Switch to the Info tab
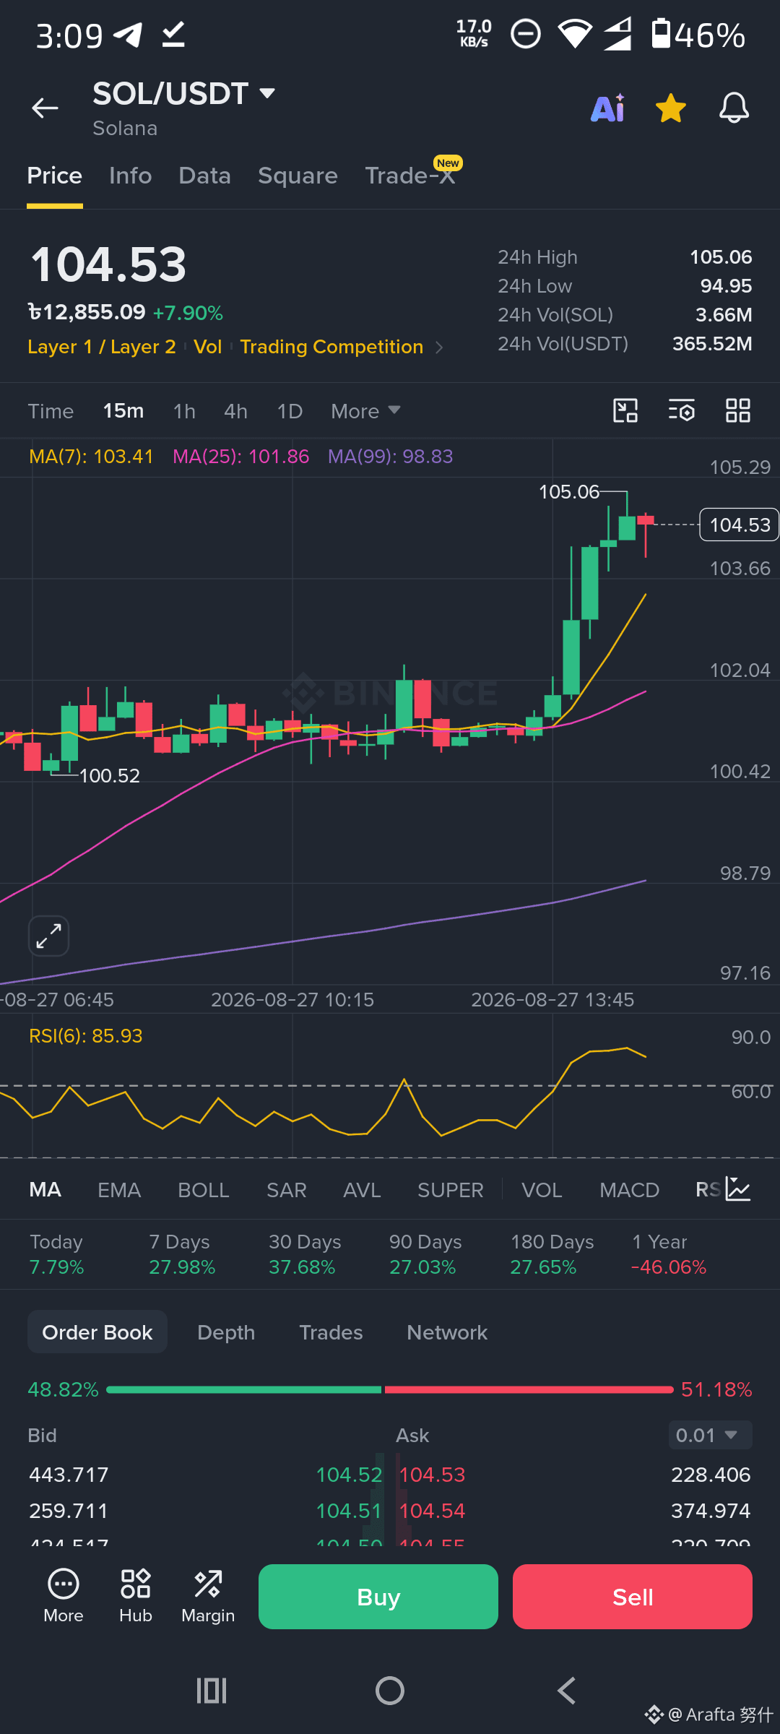This screenshot has width=780, height=1734. [x=131, y=176]
